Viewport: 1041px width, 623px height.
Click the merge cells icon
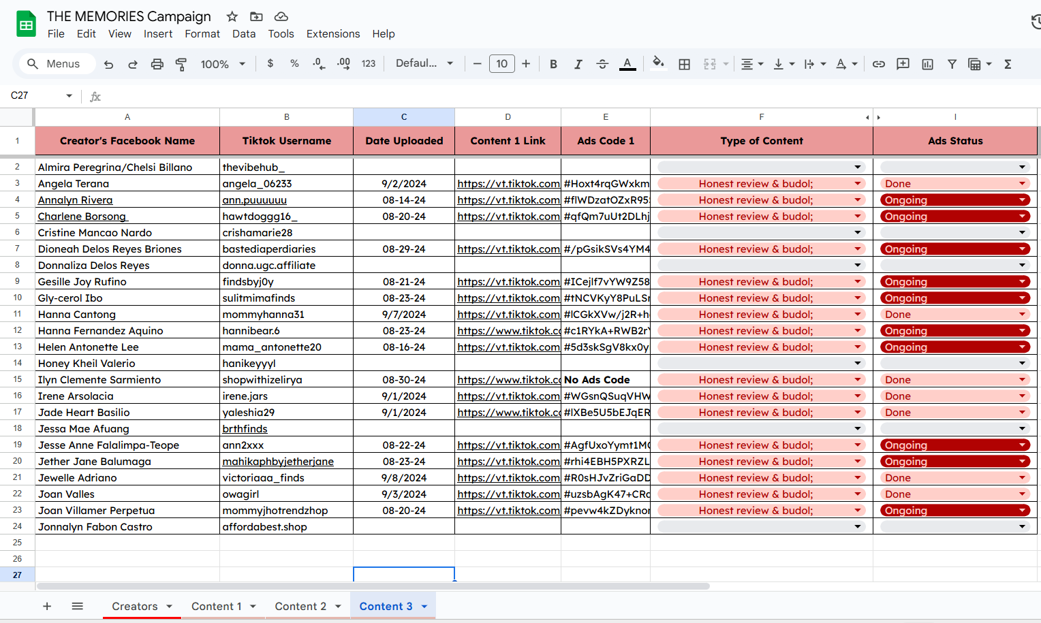[710, 64]
